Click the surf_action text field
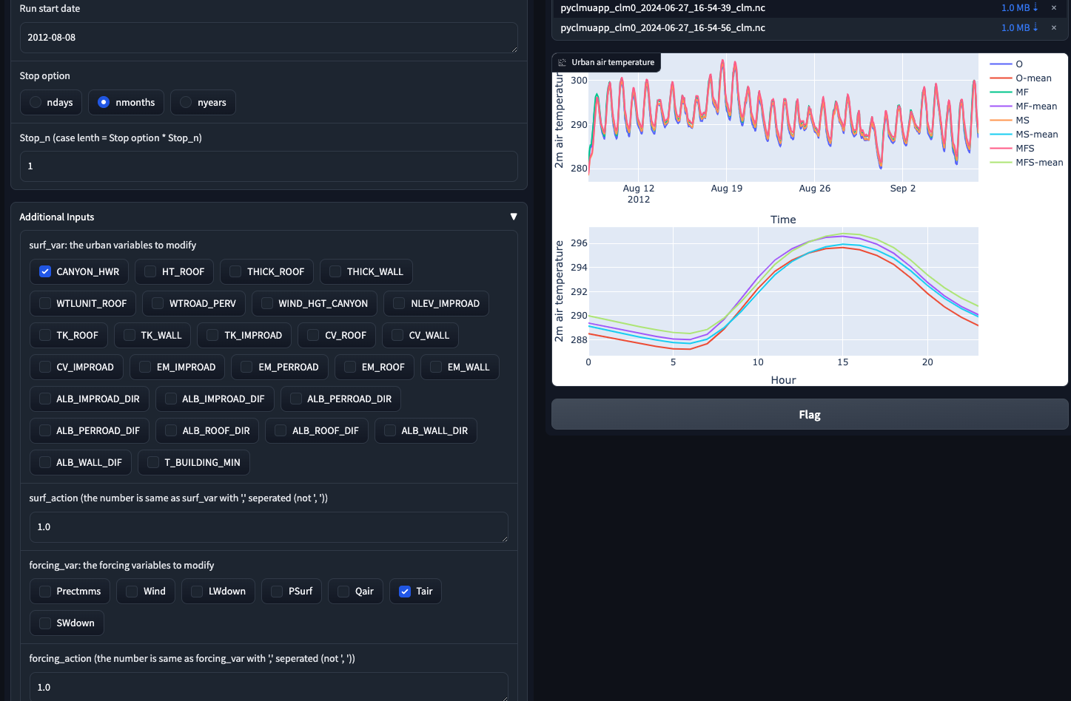 click(269, 526)
